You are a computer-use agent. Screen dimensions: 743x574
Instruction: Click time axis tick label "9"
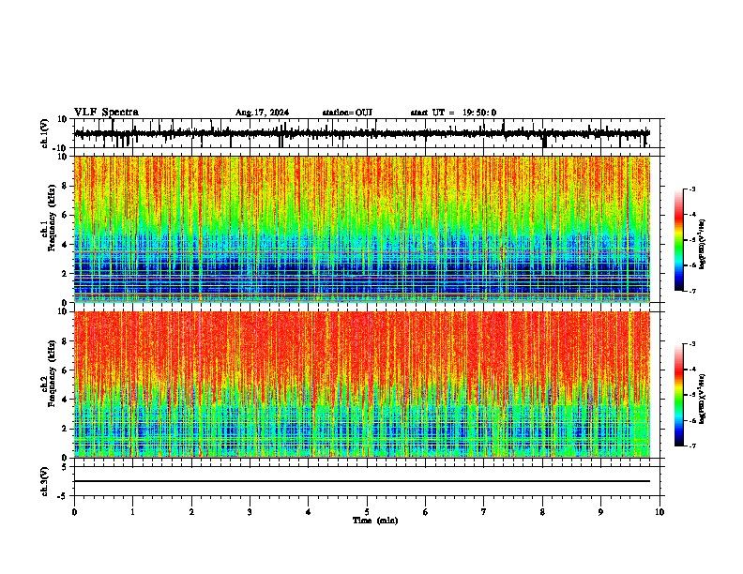pos(600,512)
